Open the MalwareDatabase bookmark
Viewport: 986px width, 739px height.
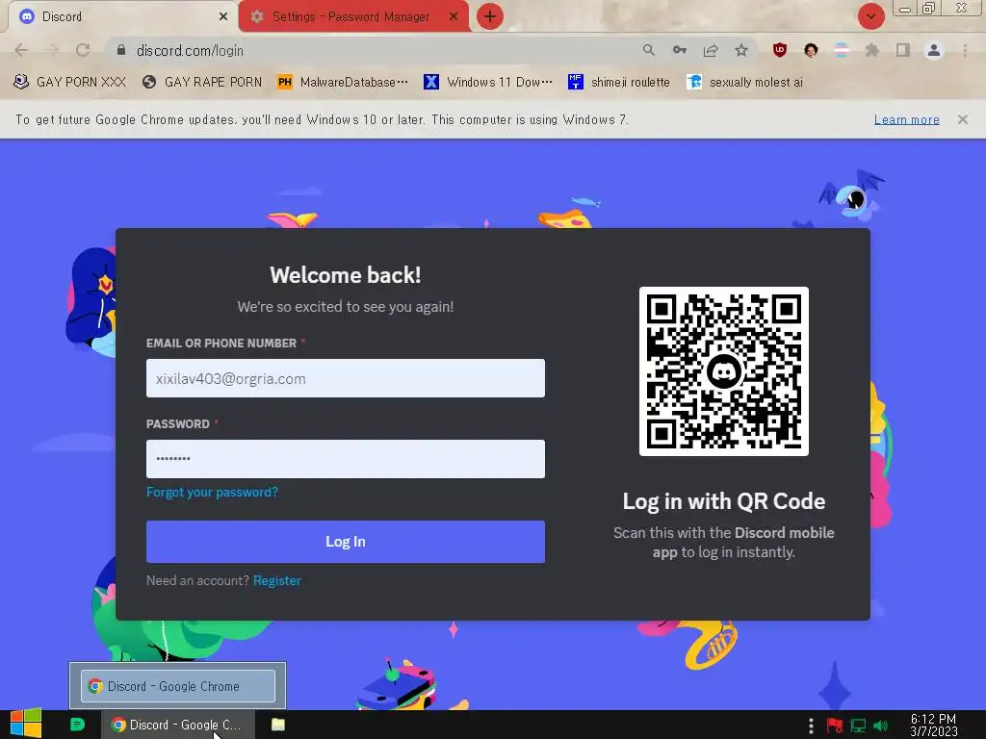[343, 83]
